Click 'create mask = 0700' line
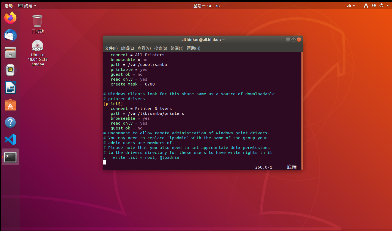Screen dimensions: 392x231 [133, 84]
